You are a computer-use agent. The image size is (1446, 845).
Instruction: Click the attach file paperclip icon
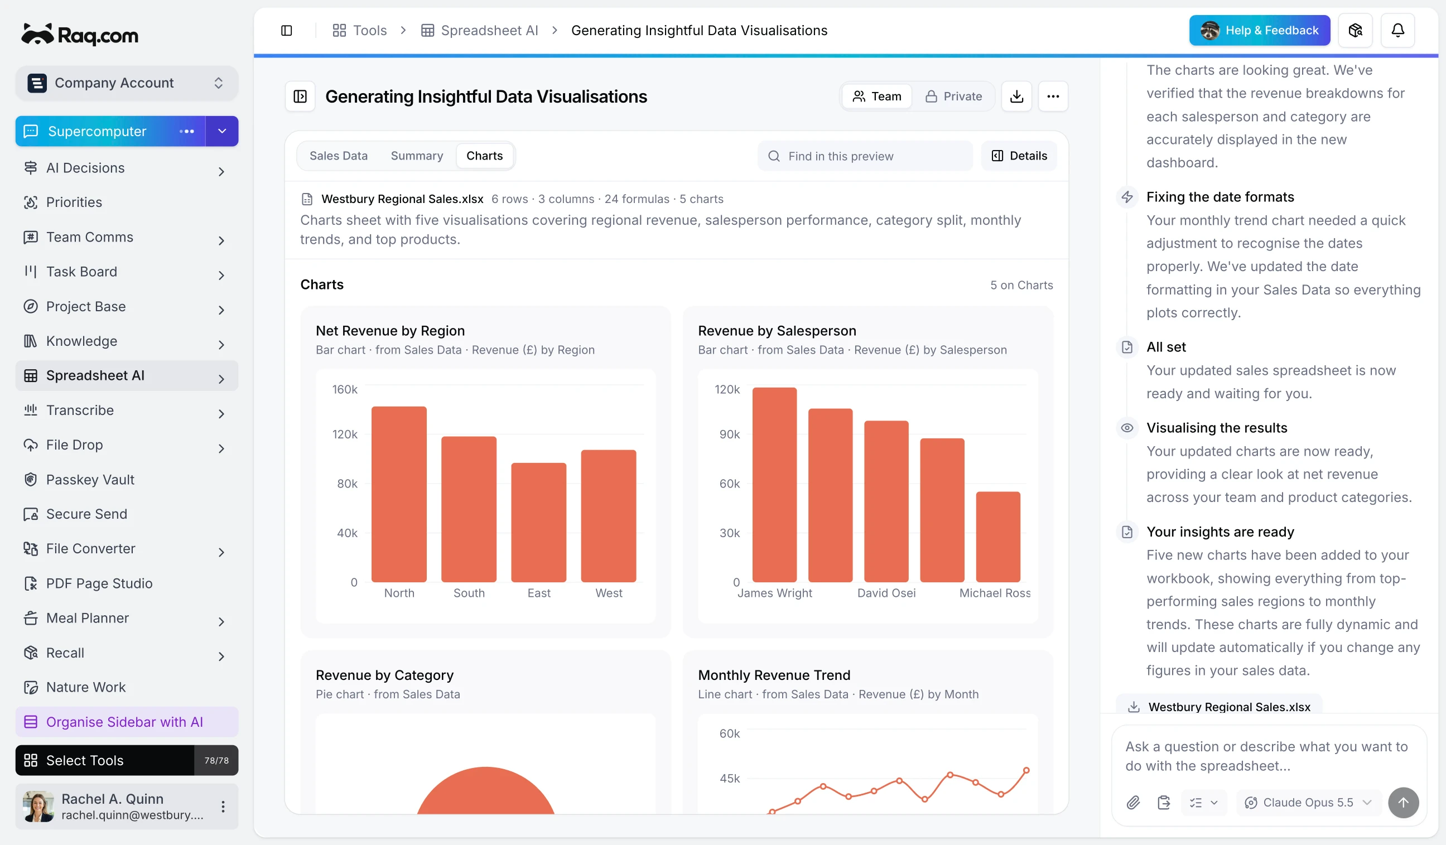1132,802
